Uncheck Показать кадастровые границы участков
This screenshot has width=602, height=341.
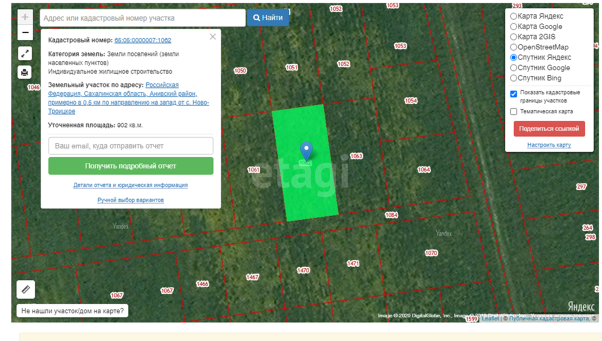[513, 94]
